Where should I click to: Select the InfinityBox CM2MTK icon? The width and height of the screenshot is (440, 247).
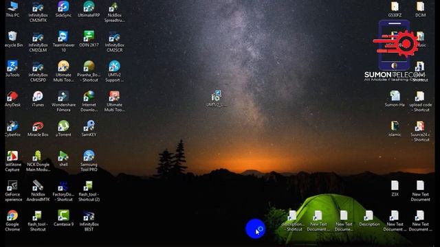(38, 12)
